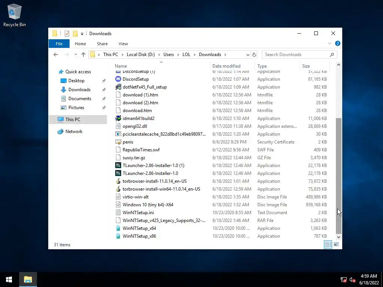Sort by the Size column header
The image size is (383, 287).
pyautogui.click(x=315, y=66)
